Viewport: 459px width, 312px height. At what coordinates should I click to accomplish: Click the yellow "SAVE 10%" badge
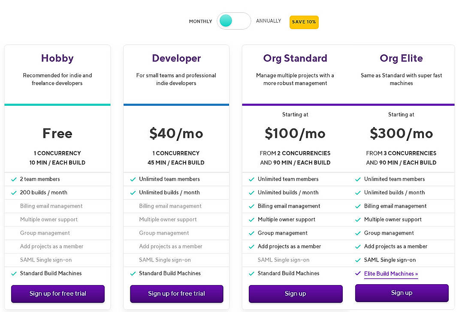click(x=304, y=22)
